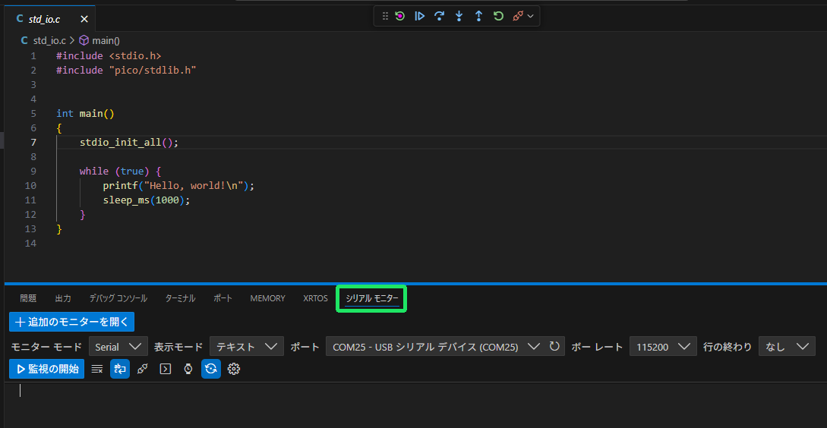Clear the serial monitor output

(97, 369)
